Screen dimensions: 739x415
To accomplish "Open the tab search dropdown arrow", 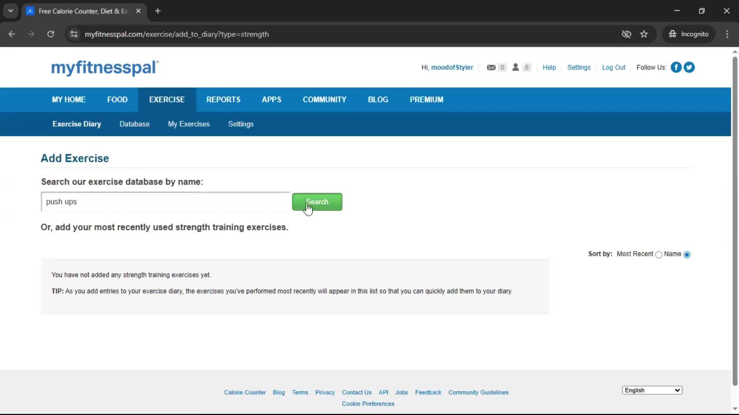I will pos(11,11).
